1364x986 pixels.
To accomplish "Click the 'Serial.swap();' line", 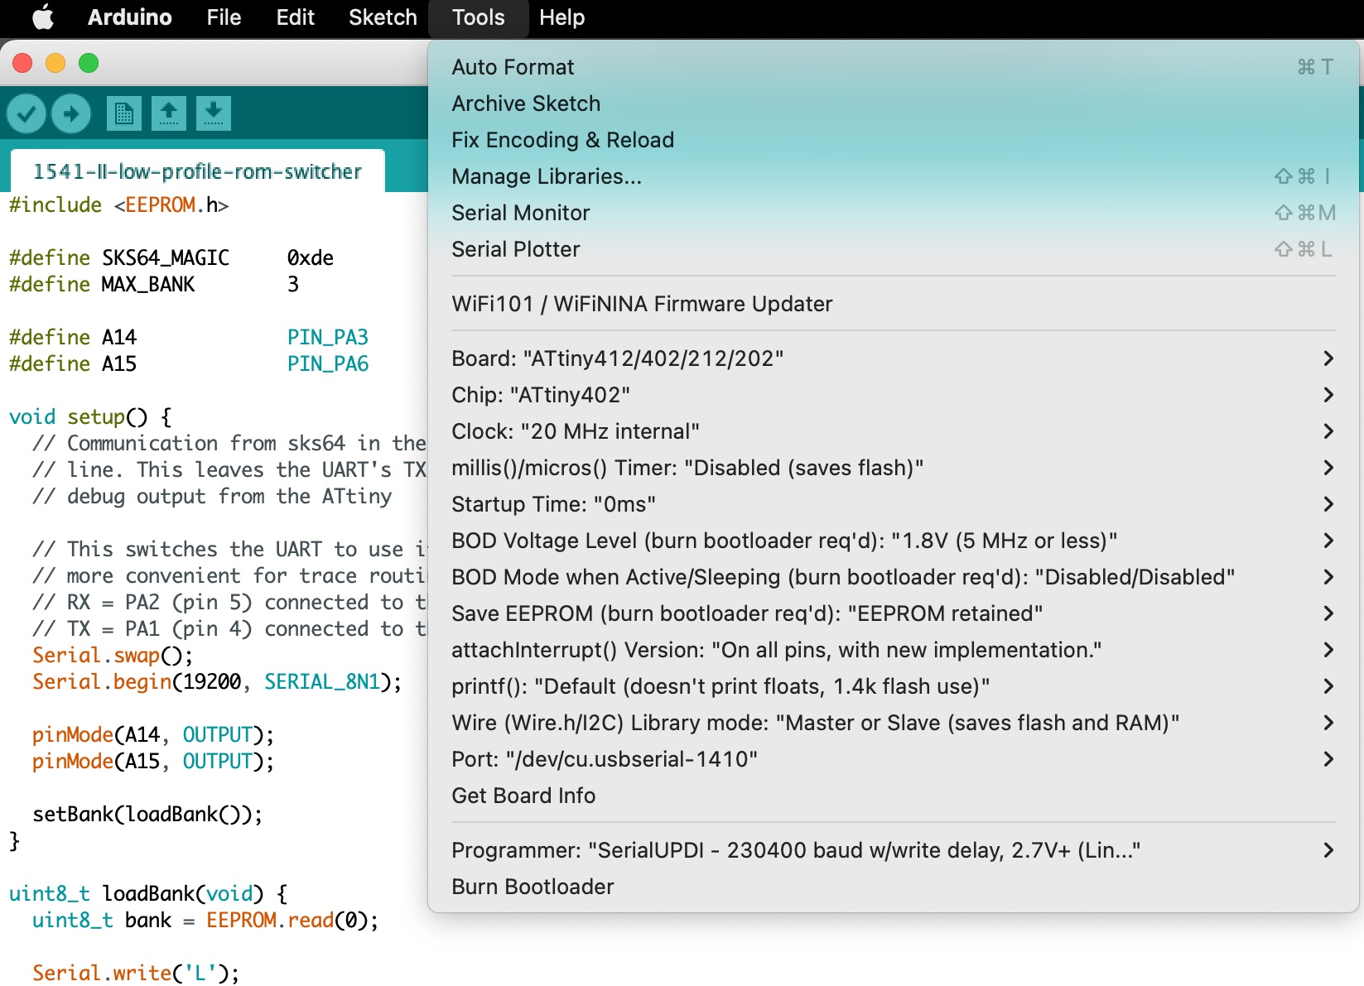I will [x=113, y=655].
